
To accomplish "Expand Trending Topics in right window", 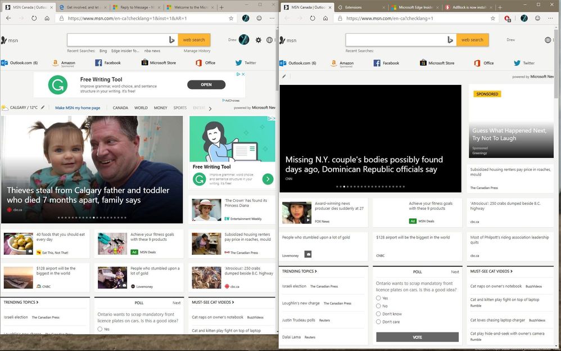I will click(299, 271).
